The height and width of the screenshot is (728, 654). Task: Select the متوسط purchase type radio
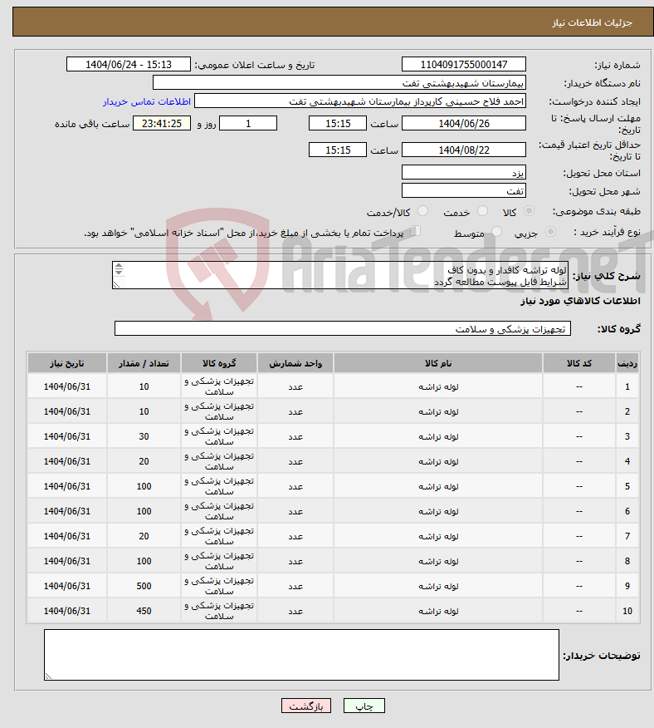point(496,232)
